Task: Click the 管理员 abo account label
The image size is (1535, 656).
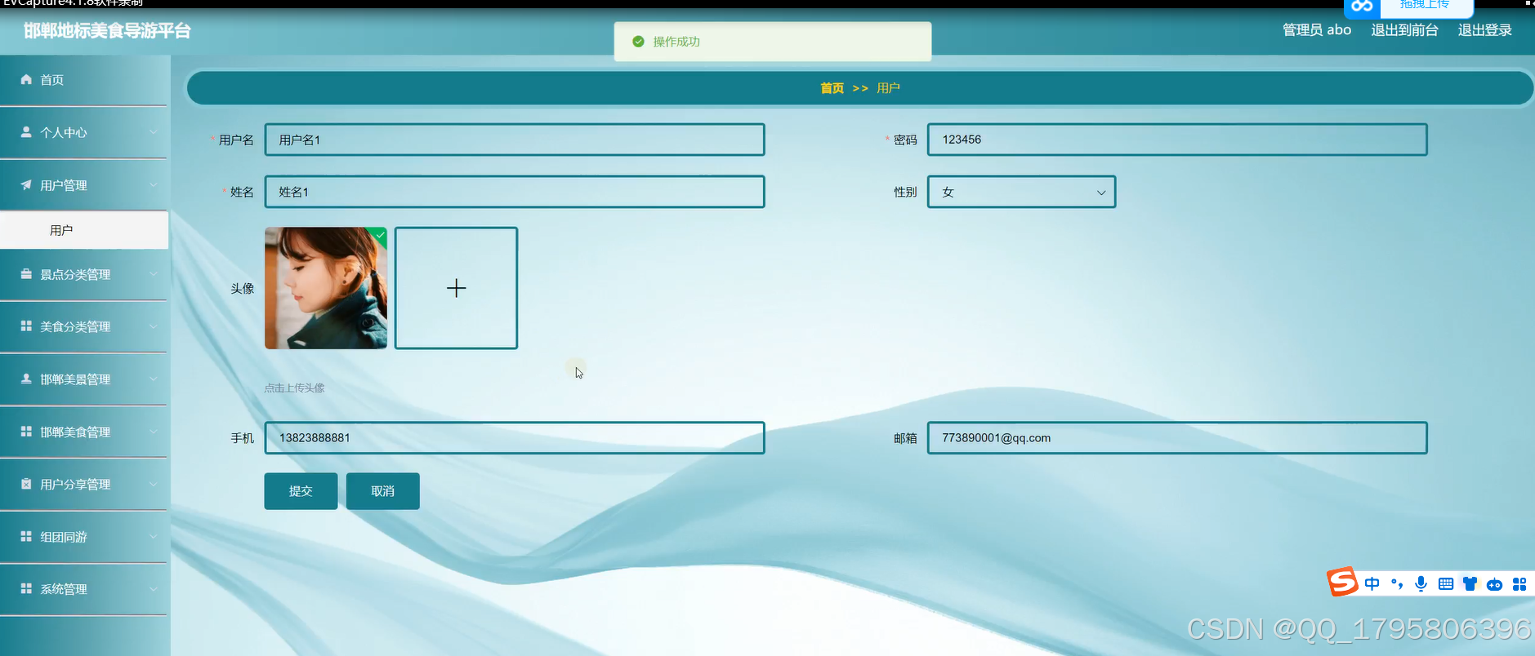Action: 1317,30
